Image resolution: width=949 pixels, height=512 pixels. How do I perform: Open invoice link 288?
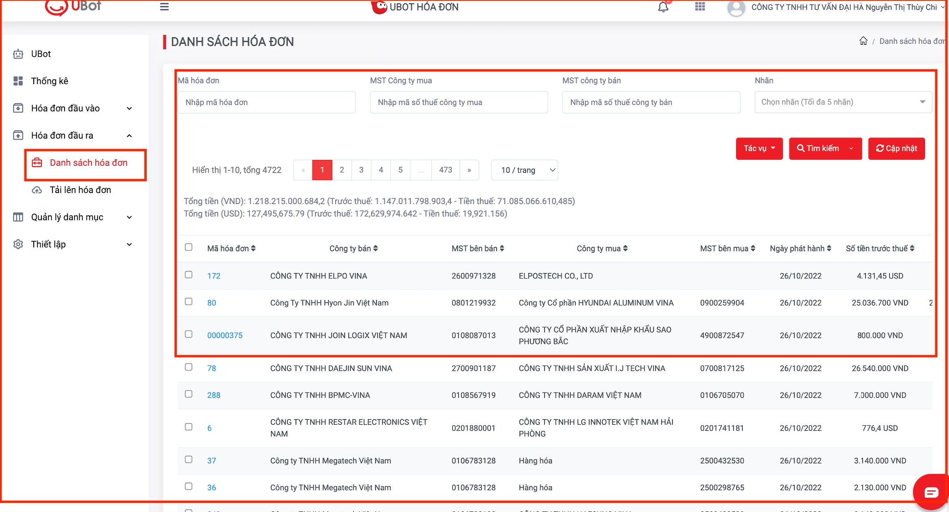click(x=214, y=395)
